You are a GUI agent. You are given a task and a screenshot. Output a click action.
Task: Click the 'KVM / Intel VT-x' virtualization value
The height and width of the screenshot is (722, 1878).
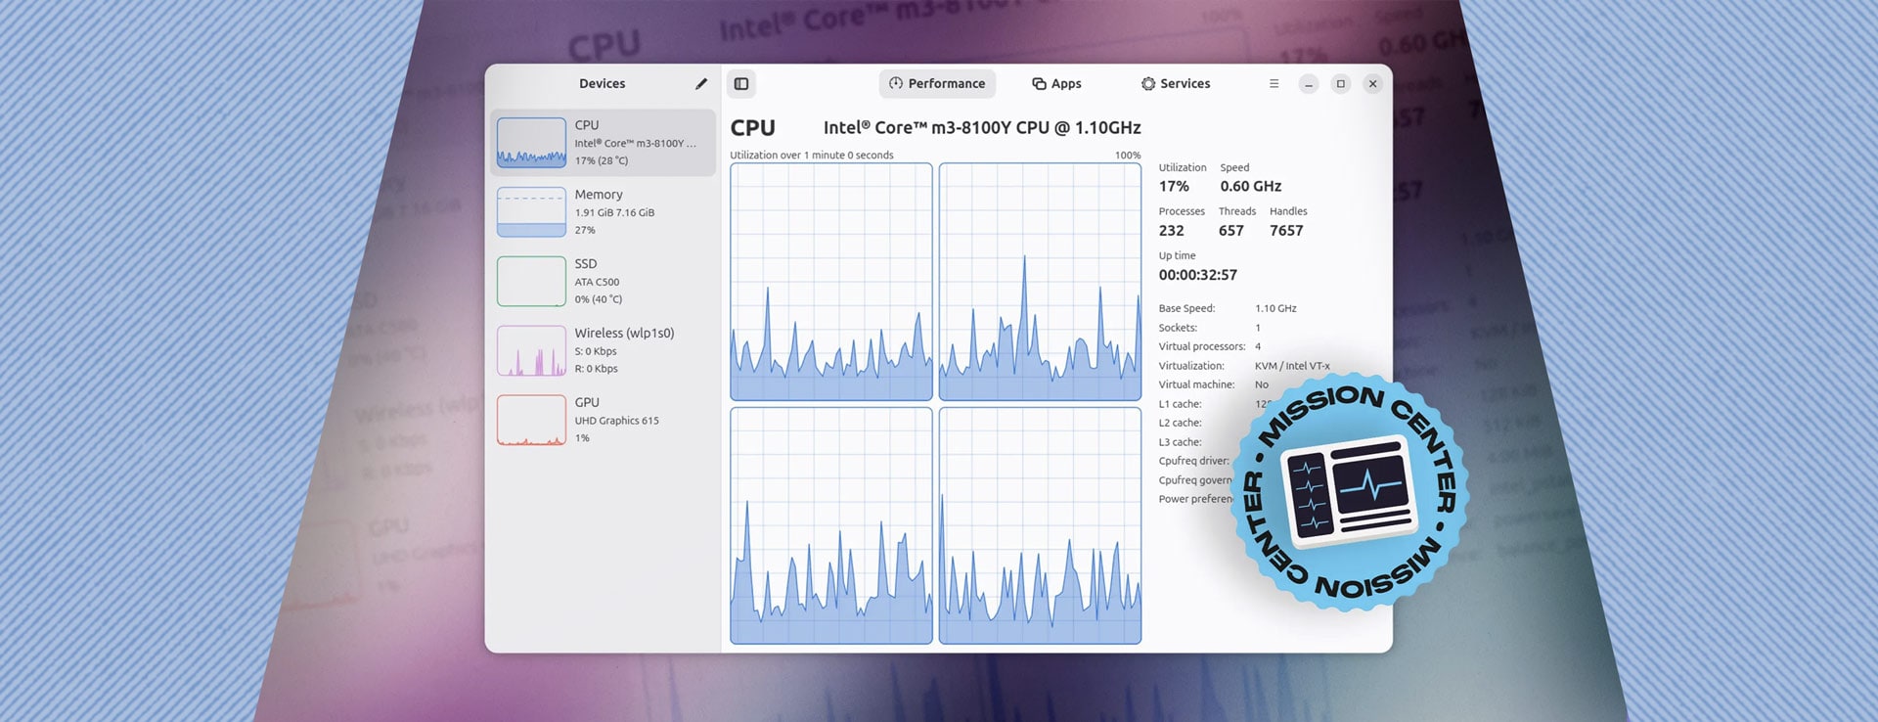tap(1292, 366)
